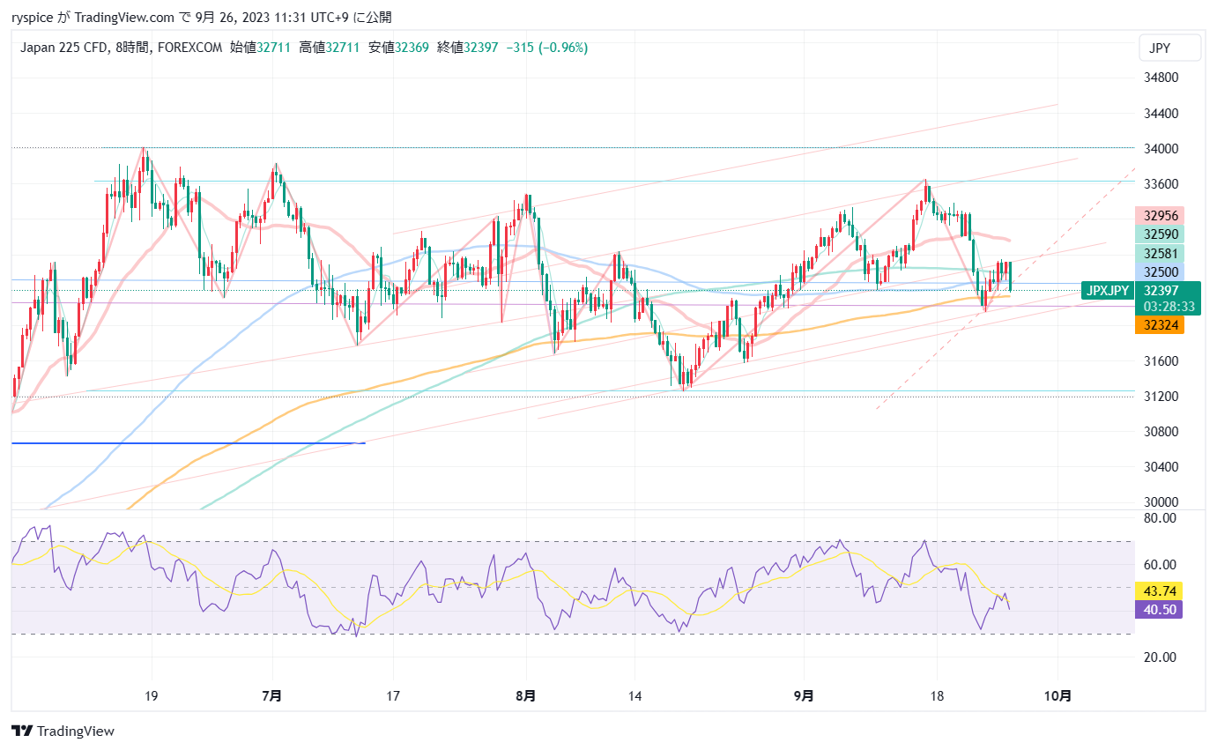This screenshot has width=1217, height=750.
Task: Click the 34000 price axis label
Action: (x=1160, y=148)
